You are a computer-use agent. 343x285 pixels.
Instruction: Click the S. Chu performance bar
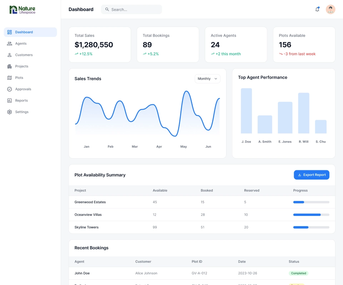coord(321,127)
